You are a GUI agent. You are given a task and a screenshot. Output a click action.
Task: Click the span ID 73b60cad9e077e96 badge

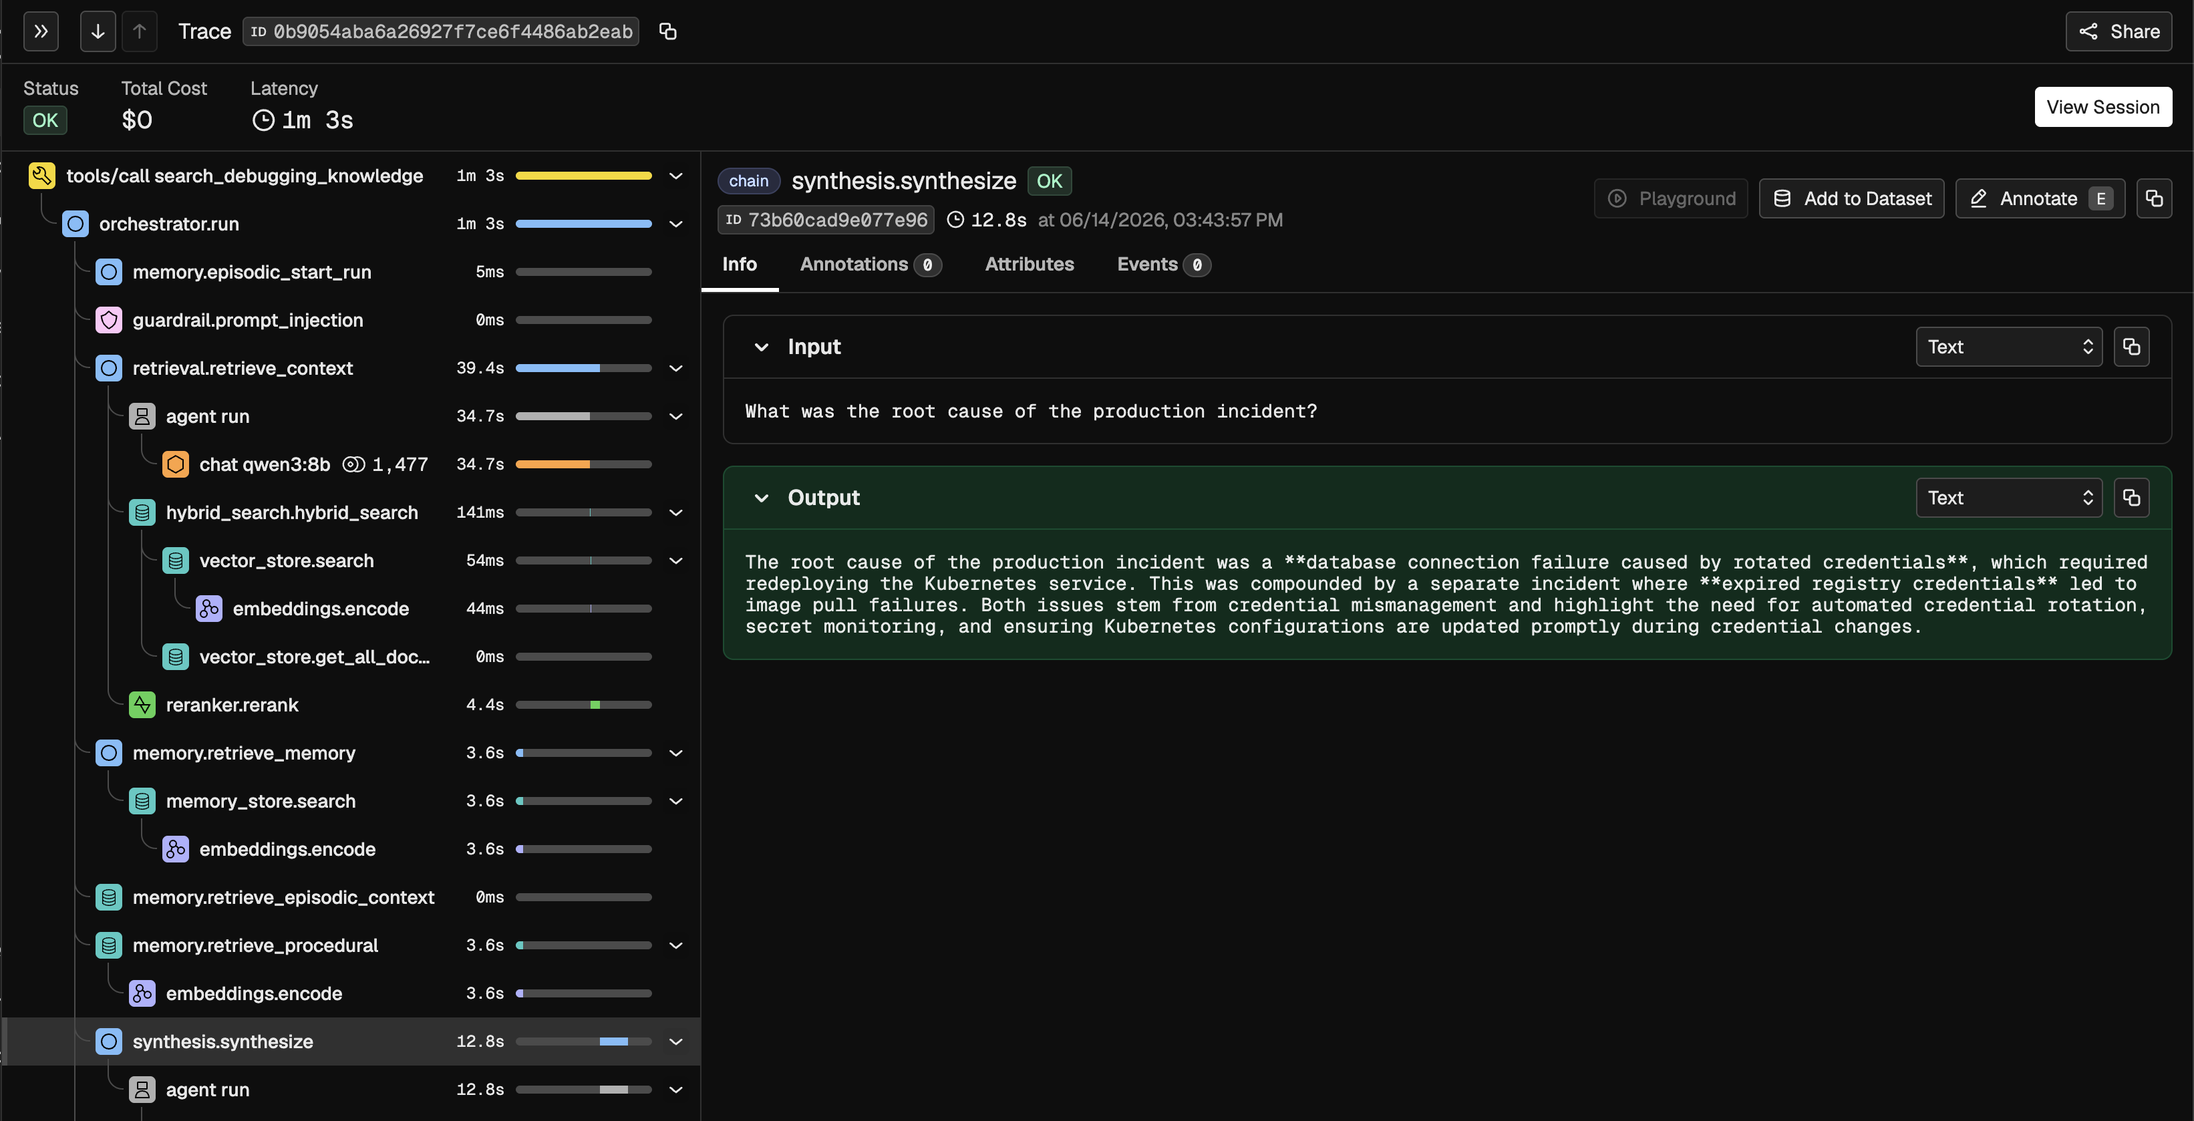click(826, 220)
